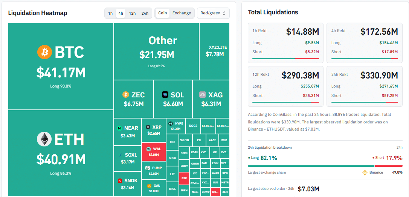The width and height of the screenshot is (409, 197).
Task: Click the SUI heatmap tile
Action: click(215, 183)
